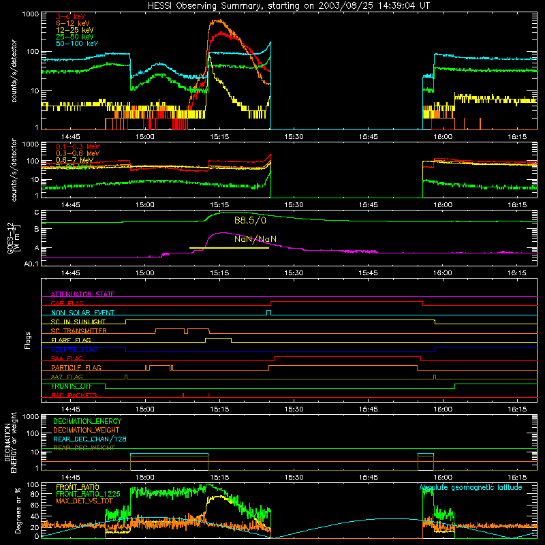Click the GOES-12 axis label
The image size is (545, 545).
(13, 238)
